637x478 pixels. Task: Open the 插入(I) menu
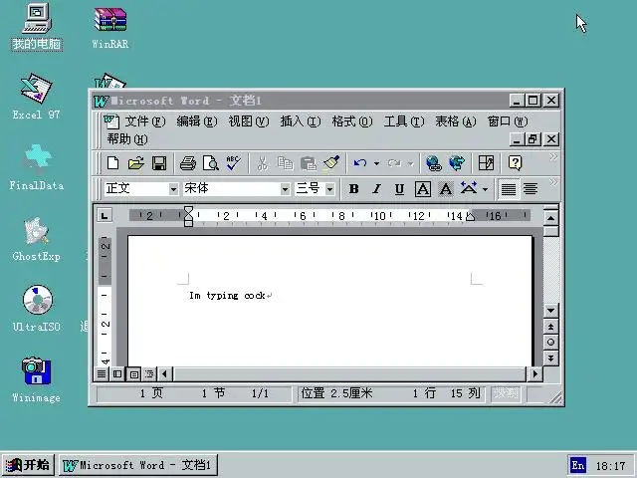click(x=301, y=121)
